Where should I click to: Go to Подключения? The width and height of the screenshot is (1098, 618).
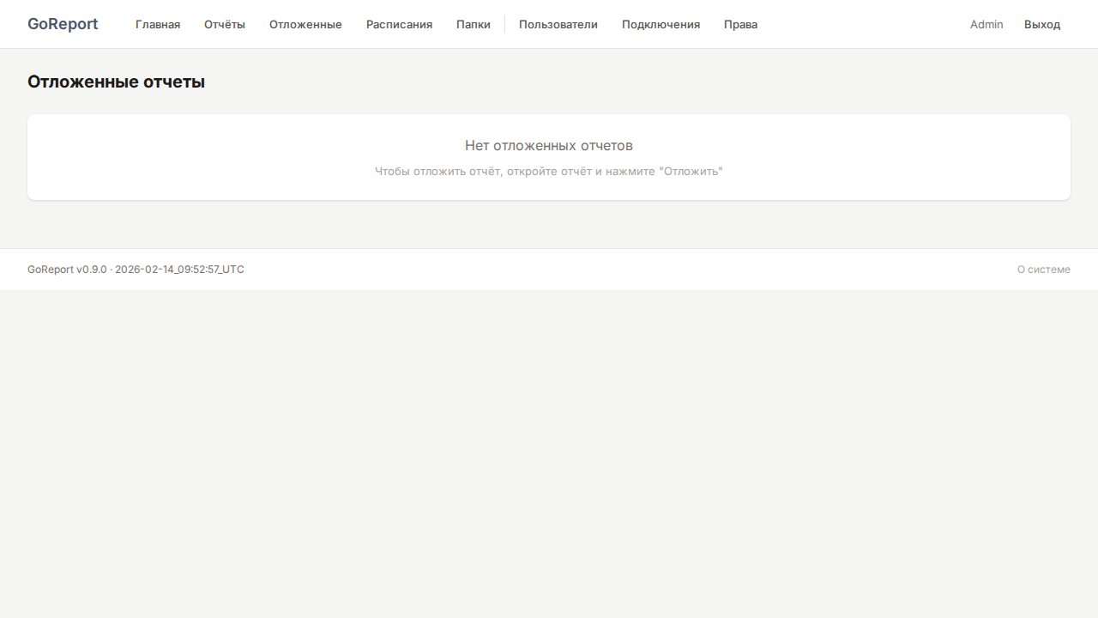661,24
